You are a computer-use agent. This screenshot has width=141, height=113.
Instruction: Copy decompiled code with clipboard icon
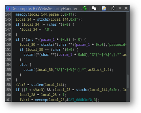(x=94, y=8)
